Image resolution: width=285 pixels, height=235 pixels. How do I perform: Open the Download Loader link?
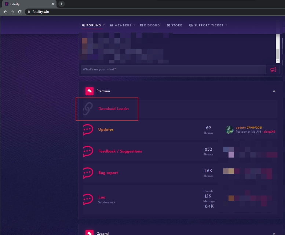click(114, 109)
